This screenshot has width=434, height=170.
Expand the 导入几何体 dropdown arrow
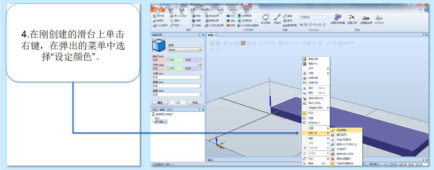click(x=188, y=16)
